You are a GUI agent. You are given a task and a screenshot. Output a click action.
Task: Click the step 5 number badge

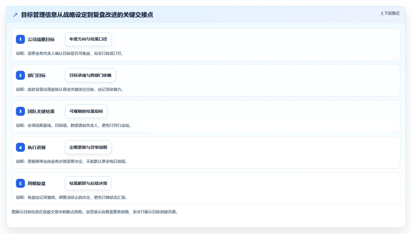(x=20, y=183)
